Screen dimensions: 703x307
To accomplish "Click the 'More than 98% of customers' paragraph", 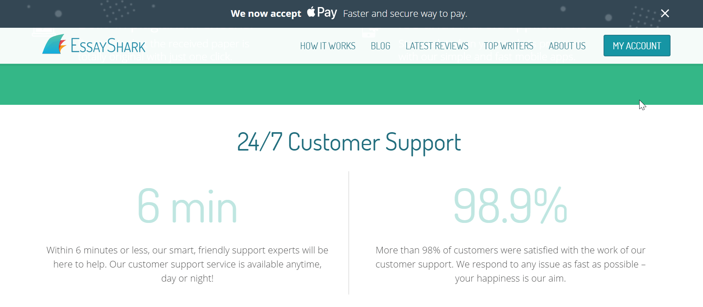I will tap(510, 264).
